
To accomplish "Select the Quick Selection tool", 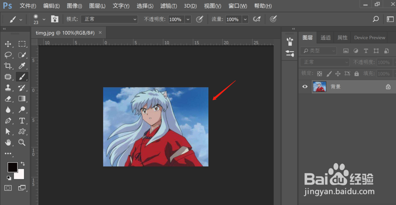I will 22,55.
